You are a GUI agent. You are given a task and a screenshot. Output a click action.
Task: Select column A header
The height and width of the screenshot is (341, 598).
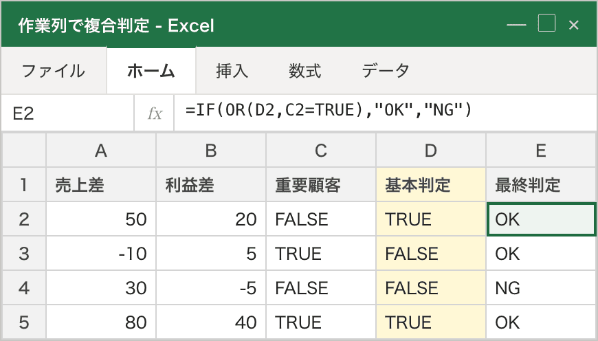[x=101, y=151]
